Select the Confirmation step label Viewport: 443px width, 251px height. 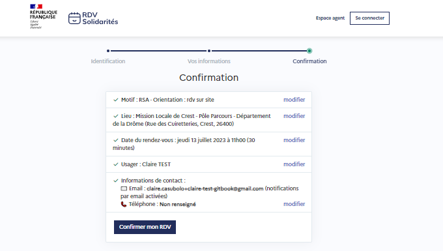coord(309,61)
